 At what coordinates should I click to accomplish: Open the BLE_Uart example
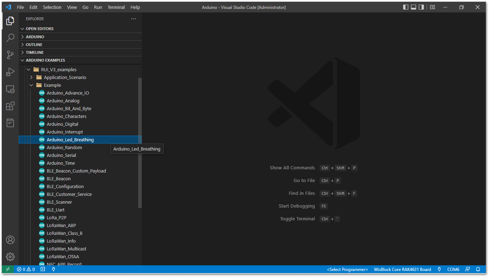point(80,210)
